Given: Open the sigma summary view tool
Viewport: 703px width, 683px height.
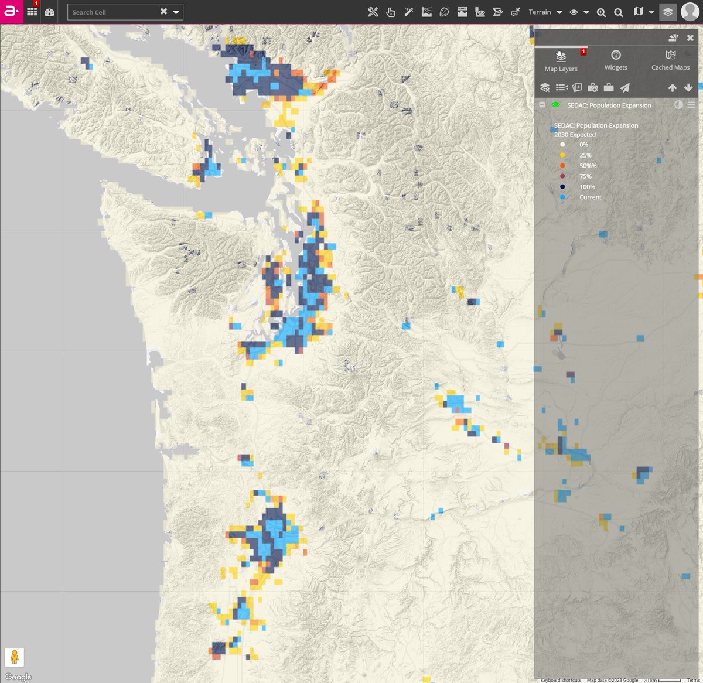Looking at the screenshot, I should pyautogui.click(x=498, y=12).
